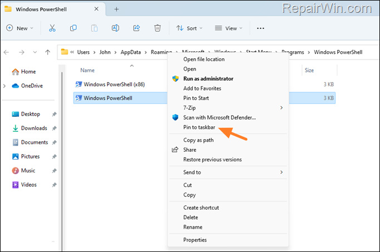Click the pin icon next to Downloads

pyautogui.click(x=54, y=128)
